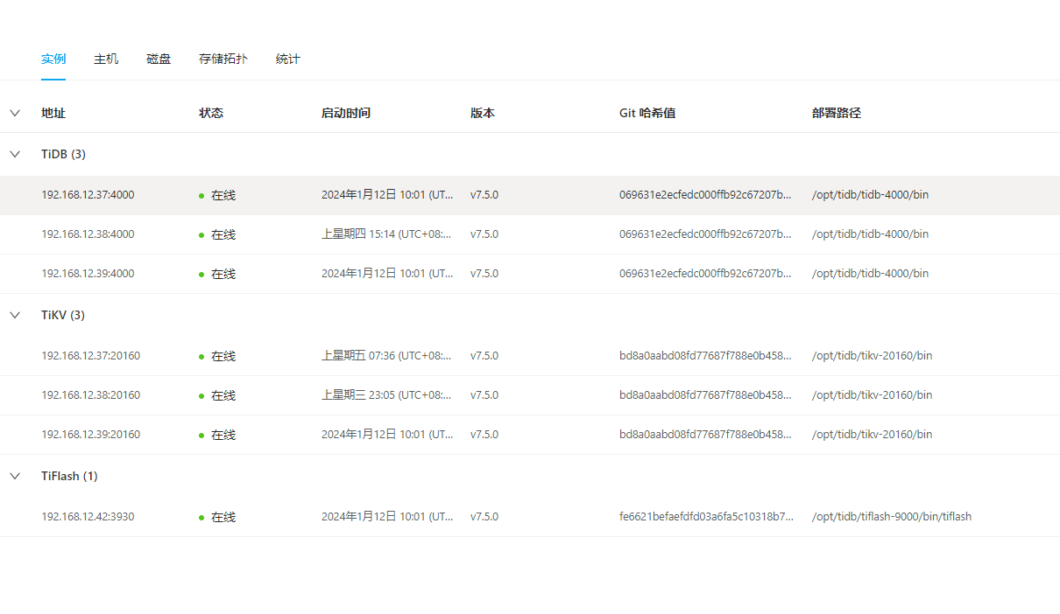Click the 部署路径 column header
The width and height of the screenshot is (1060, 614).
click(x=837, y=113)
